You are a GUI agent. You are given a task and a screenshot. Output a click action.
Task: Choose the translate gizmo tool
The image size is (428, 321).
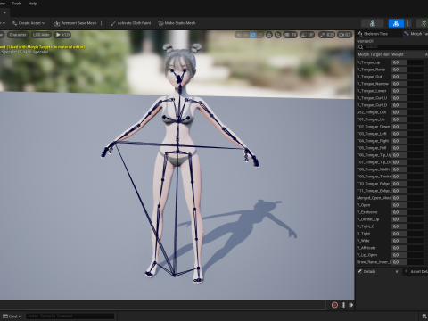[246, 35]
